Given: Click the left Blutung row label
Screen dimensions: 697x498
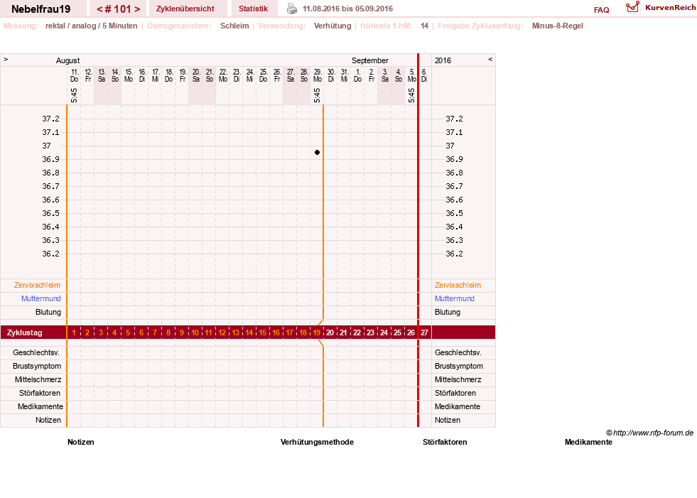Looking at the screenshot, I should click(48, 312).
